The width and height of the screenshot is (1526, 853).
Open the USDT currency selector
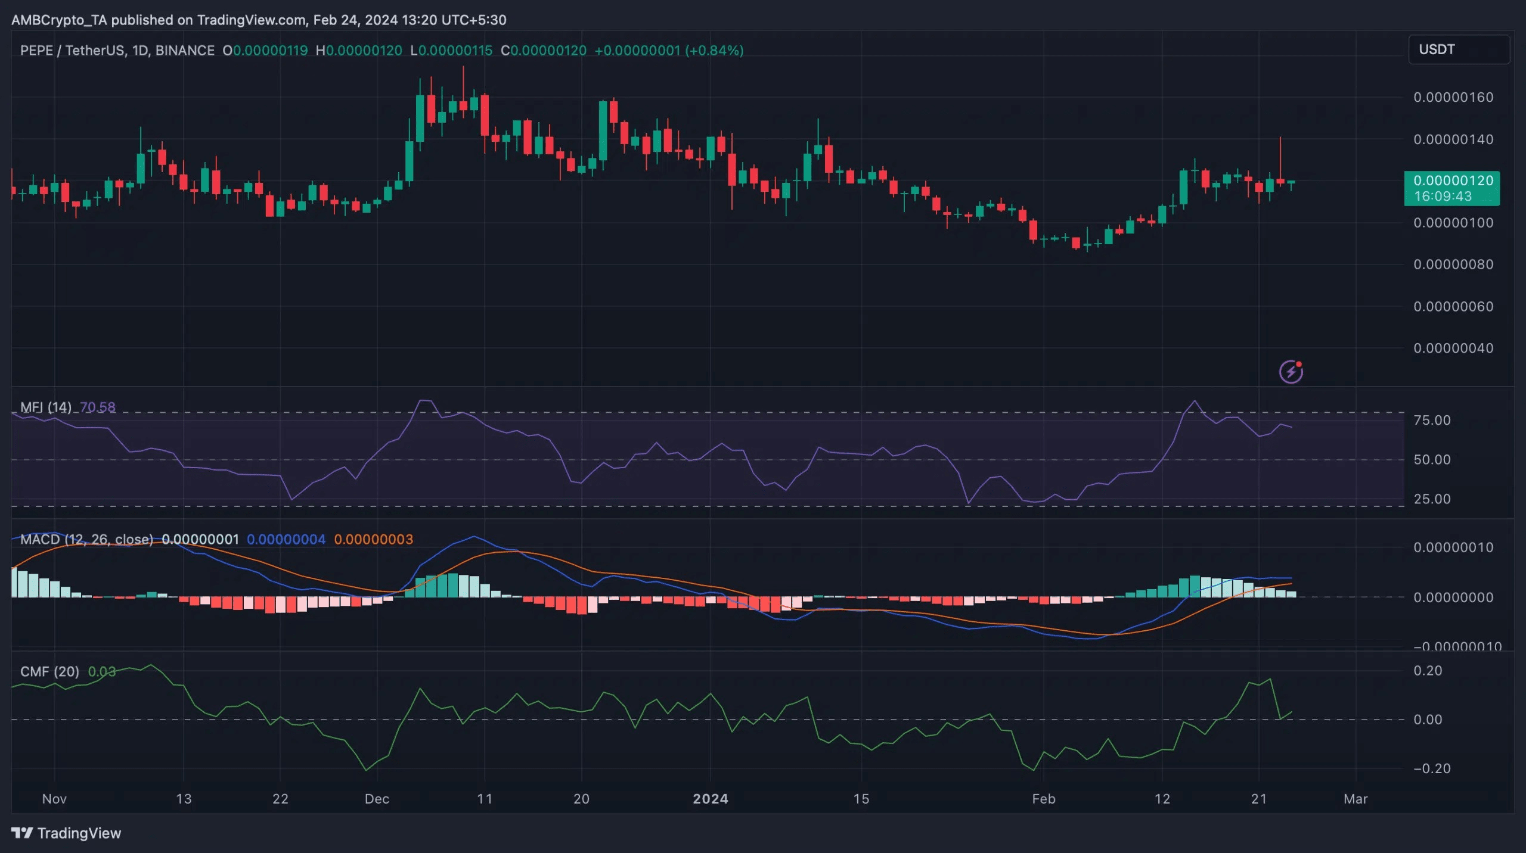(1458, 49)
